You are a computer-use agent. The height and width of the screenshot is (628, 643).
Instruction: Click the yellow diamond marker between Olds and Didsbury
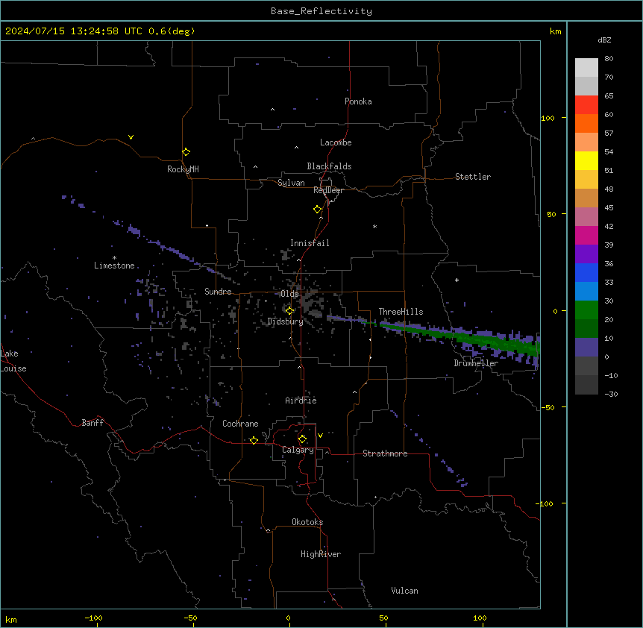(289, 310)
